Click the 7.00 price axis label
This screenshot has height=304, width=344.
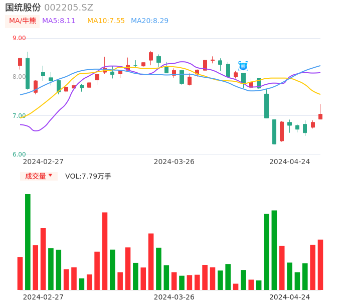click(19, 116)
